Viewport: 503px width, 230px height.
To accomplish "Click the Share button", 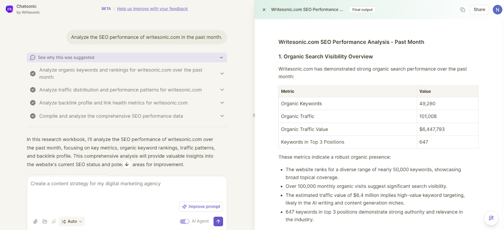I will click(479, 10).
